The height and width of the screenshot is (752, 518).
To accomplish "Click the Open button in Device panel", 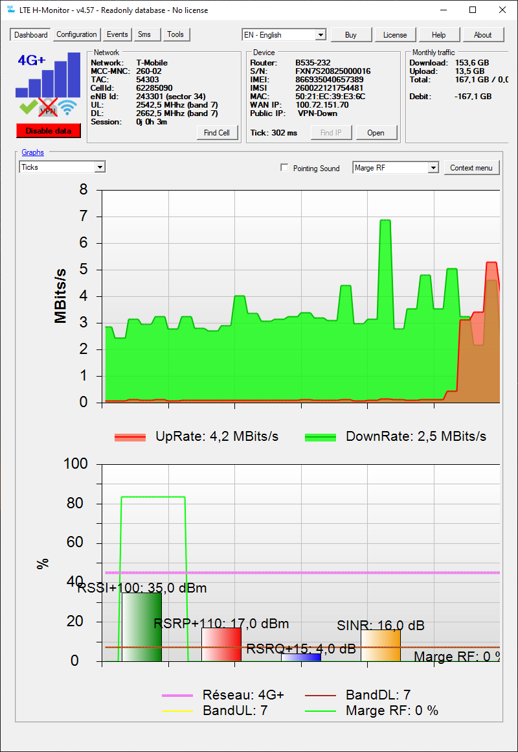I will (376, 133).
